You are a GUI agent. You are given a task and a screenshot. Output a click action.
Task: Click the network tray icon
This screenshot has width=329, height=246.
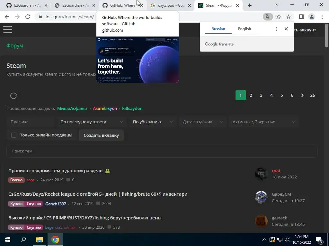tap(280, 240)
